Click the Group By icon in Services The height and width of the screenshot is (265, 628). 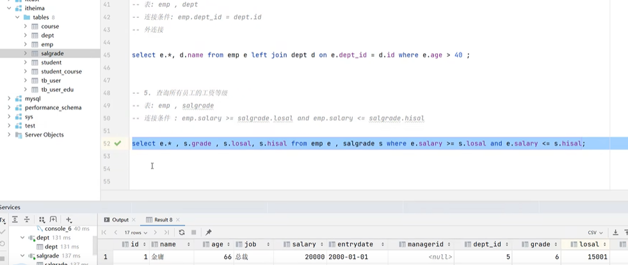[x=42, y=220]
